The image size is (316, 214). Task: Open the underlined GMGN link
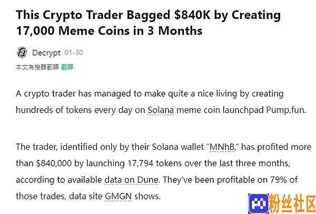click(118, 196)
